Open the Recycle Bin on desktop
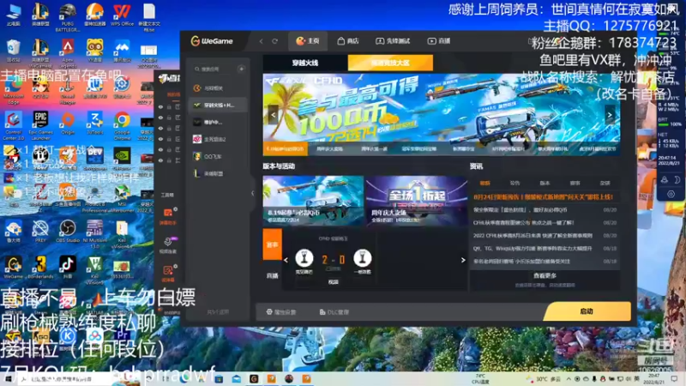Screen dimensions: 686x386 14,51
